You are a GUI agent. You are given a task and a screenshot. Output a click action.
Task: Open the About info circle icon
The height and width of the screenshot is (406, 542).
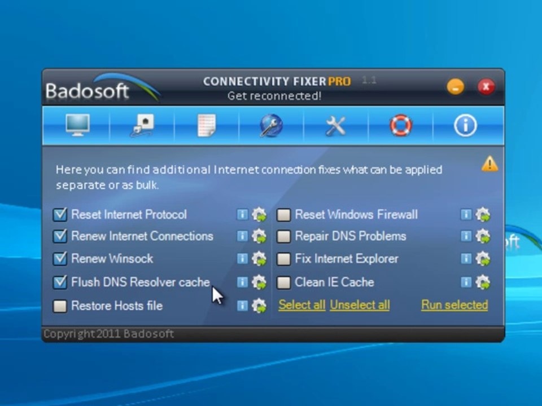[x=465, y=125]
